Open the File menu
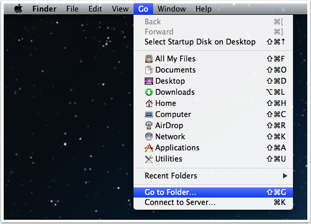 pyautogui.click(x=72, y=9)
